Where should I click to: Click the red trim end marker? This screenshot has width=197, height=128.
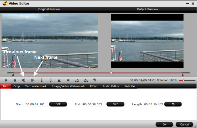[x=183, y=75]
